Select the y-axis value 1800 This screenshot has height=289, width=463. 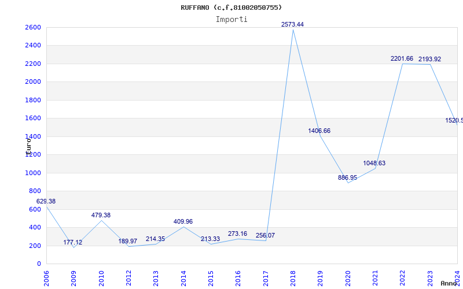[33, 100]
